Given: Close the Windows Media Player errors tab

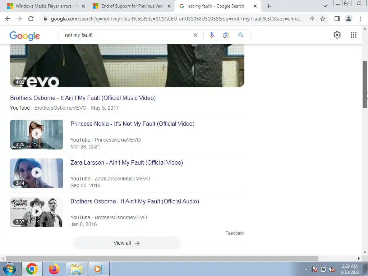Looking at the screenshot, I should (83, 6).
